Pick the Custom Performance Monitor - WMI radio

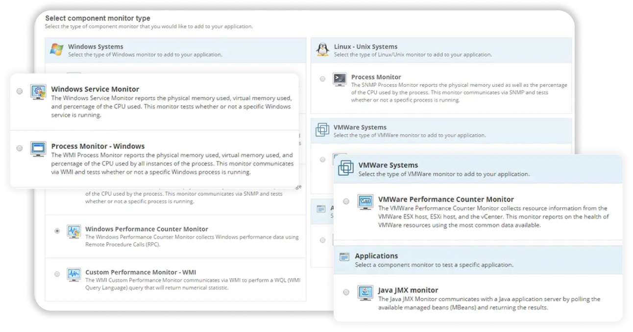point(57,274)
